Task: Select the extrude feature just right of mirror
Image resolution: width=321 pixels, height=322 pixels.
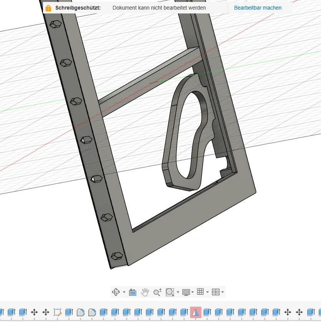Action: [x=207, y=312]
